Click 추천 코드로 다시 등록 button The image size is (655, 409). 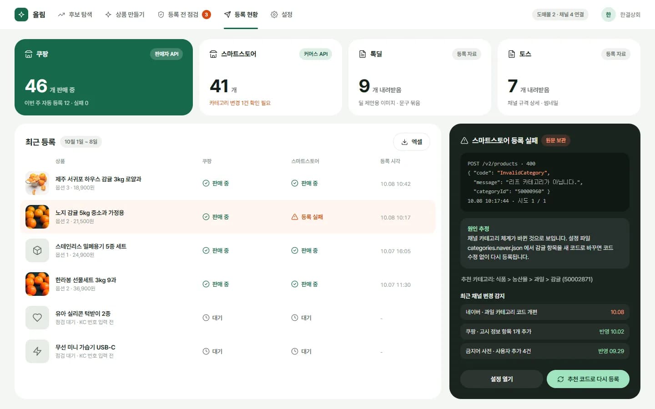tap(588, 379)
